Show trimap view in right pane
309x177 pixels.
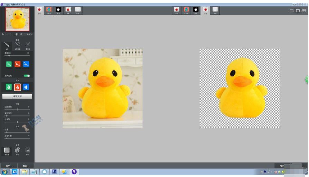pos(186,10)
